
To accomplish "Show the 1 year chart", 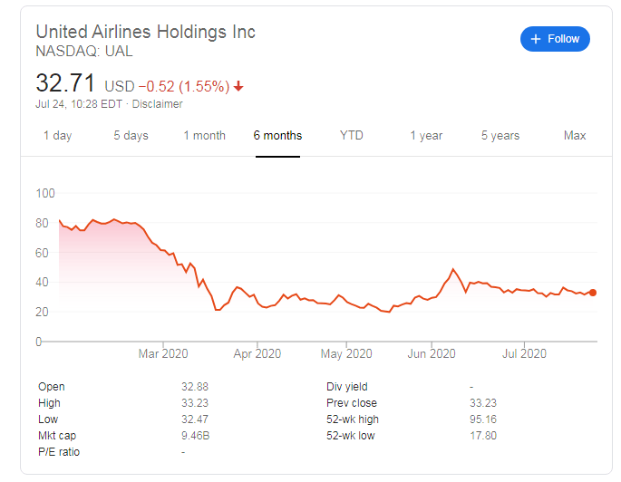I will pyautogui.click(x=425, y=136).
